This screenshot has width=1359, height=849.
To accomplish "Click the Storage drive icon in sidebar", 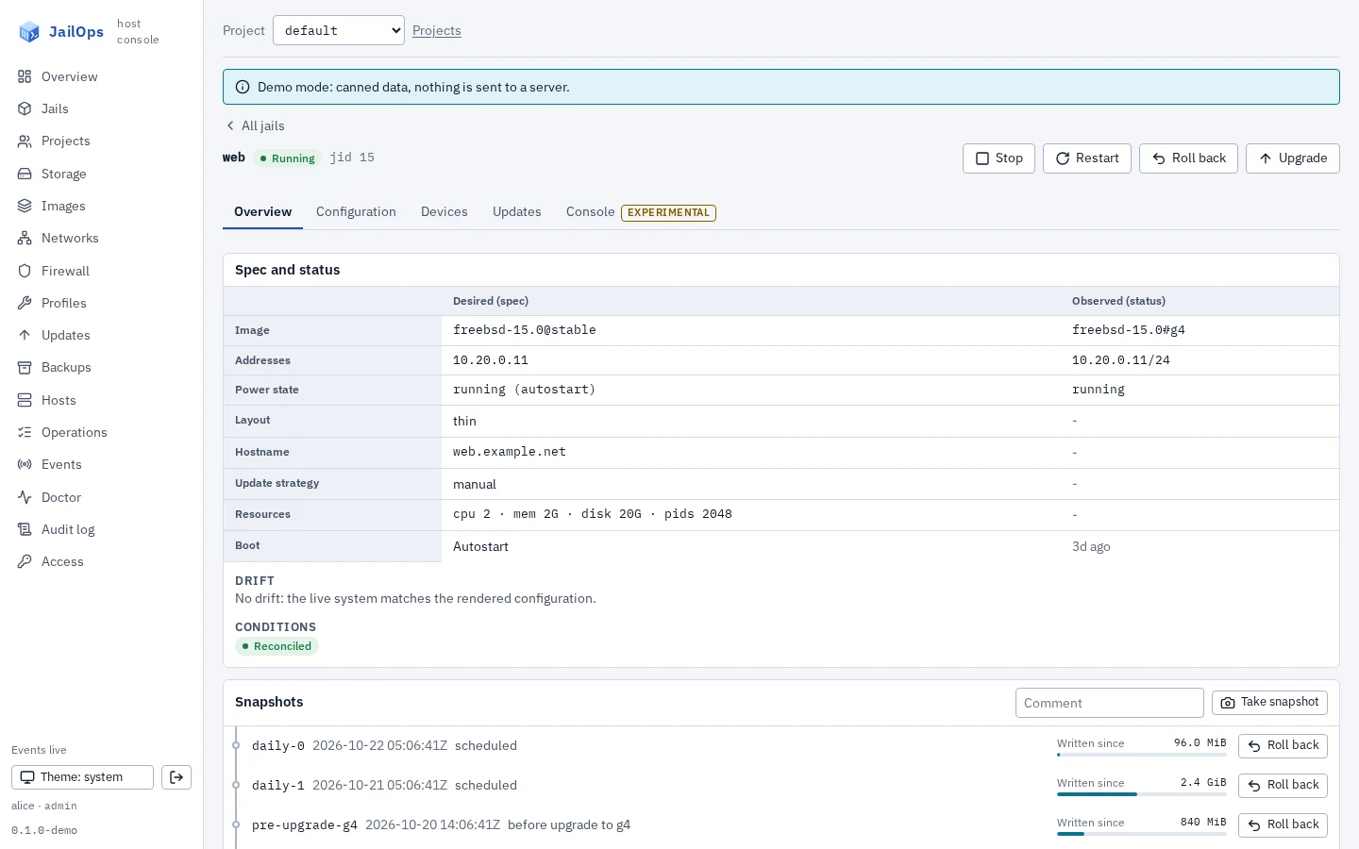I will pos(25,174).
